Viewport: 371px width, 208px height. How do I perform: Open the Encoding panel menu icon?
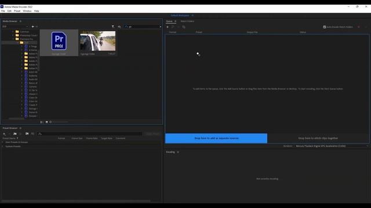178,152
